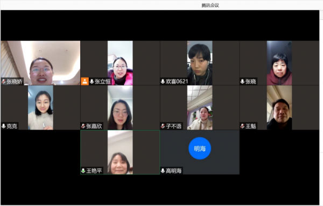This screenshot has width=323, height=206.
Task: Click the microphone icon next to 高明海
Action: [163, 171]
